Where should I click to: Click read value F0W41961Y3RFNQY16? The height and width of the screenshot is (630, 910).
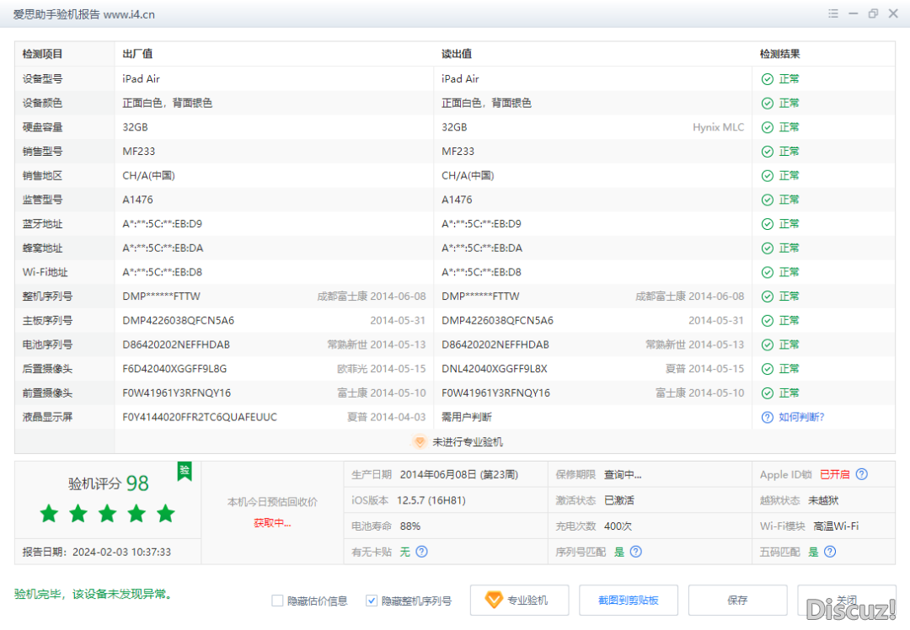(x=495, y=393)
